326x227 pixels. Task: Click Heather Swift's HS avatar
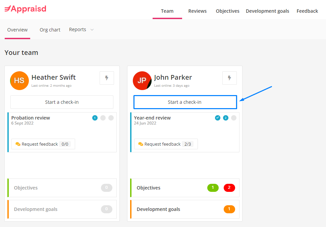click(19, 80)
